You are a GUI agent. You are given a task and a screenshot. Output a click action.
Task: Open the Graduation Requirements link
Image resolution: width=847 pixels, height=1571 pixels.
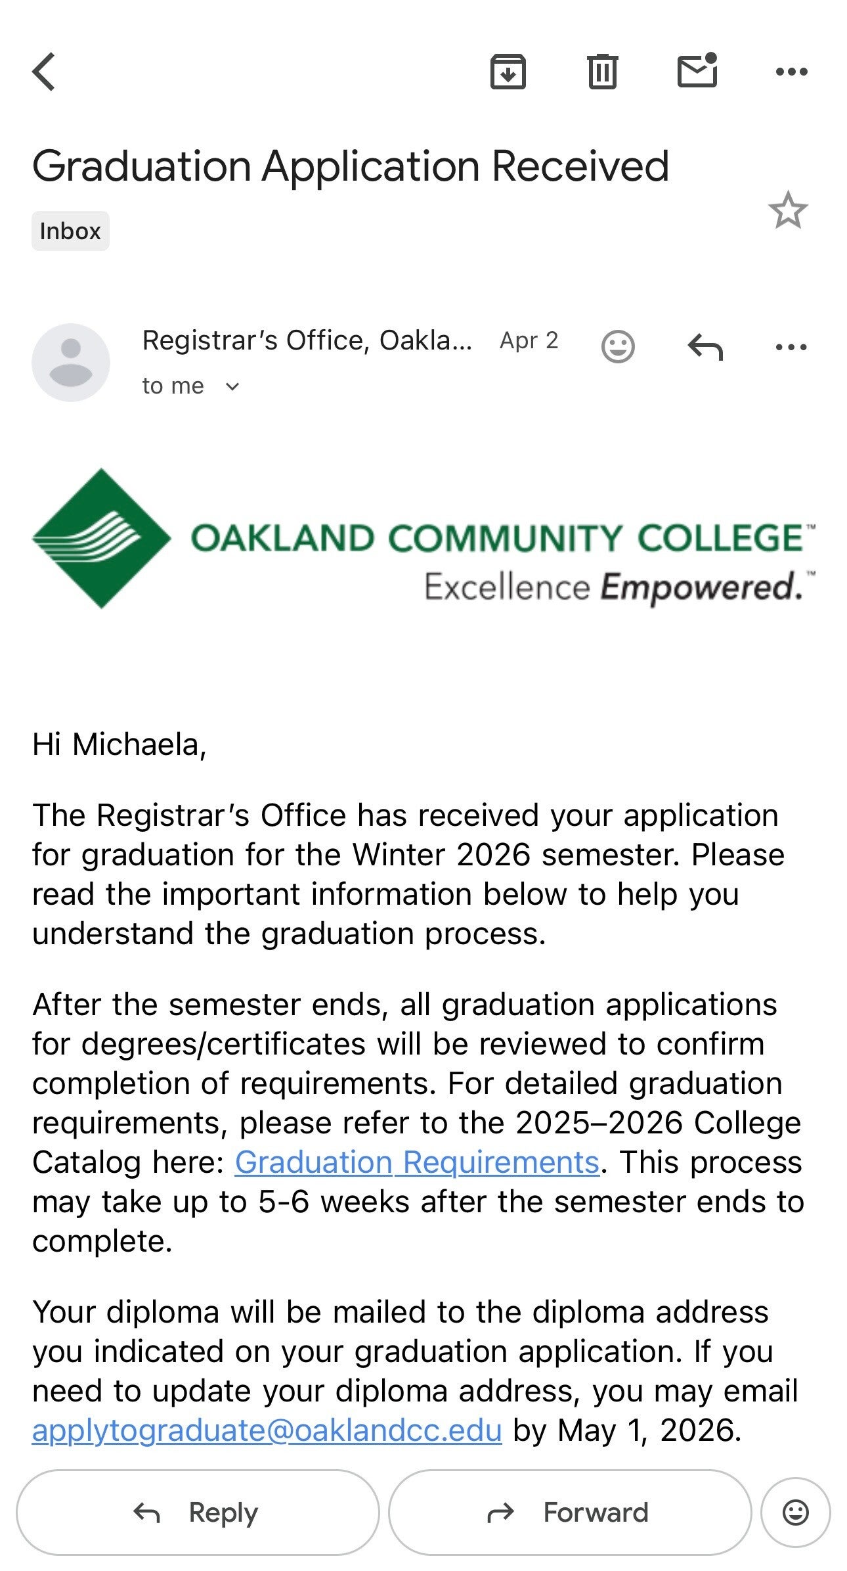[x=417, y=1162]
